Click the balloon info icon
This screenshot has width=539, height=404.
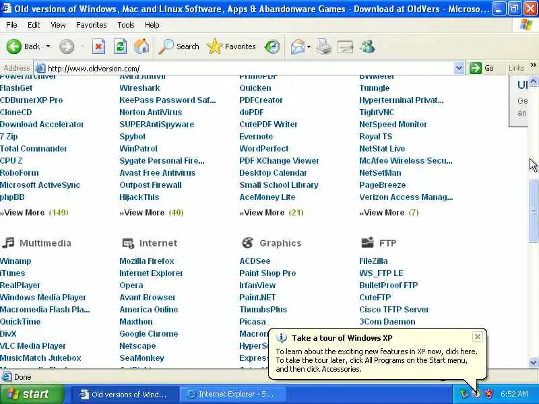[x=282, y=338]
